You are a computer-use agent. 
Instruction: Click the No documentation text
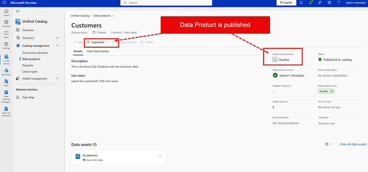[285, 123]
